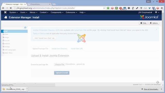Select Database in the sidebar
The height and width of the screenshot is (93, 165).
(6, 44)
